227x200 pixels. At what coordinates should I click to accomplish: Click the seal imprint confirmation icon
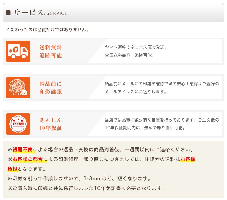18,88
